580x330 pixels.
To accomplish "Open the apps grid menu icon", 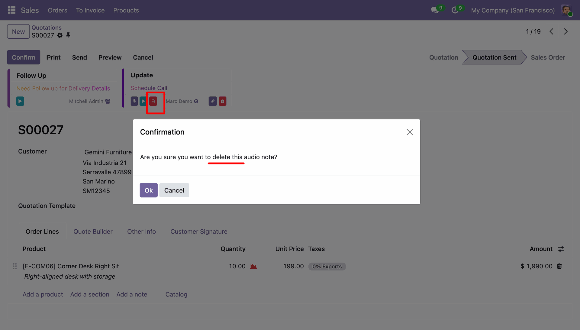I will pos(11,10).
